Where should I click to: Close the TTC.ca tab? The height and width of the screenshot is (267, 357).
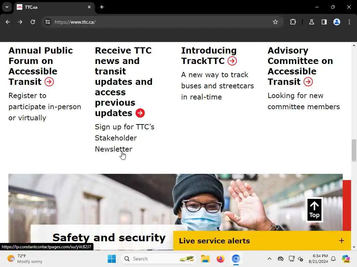click(89, 7)
